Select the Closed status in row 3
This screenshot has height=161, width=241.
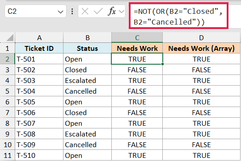88,70
